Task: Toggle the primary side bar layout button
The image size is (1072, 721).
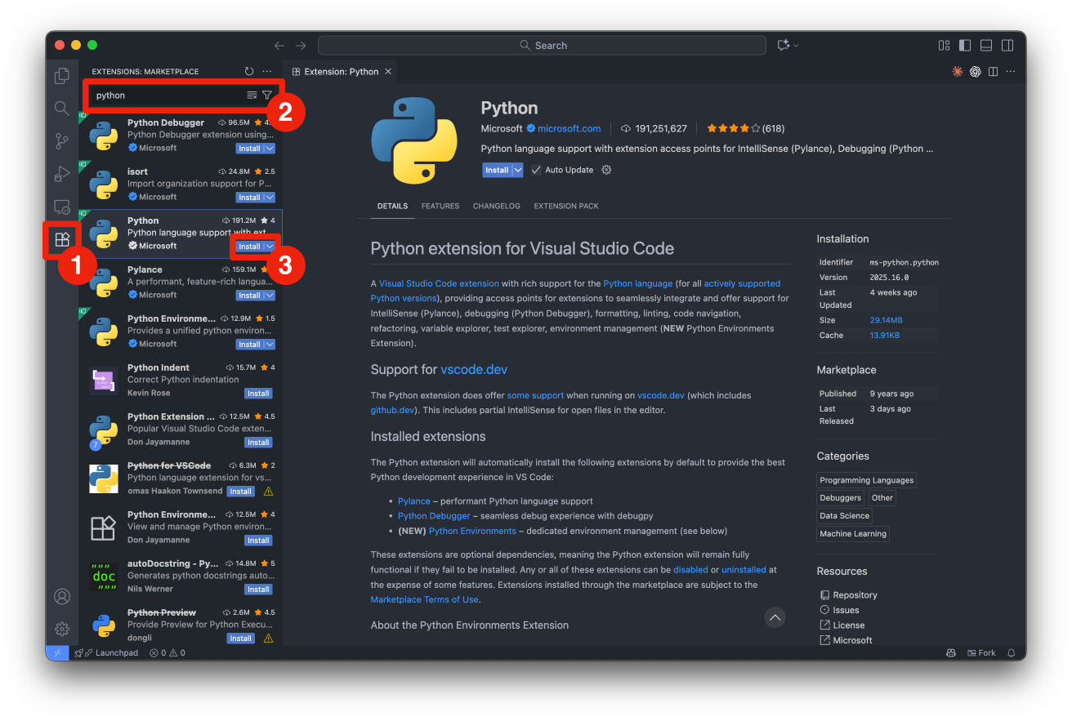Action: tap(965, 46)
